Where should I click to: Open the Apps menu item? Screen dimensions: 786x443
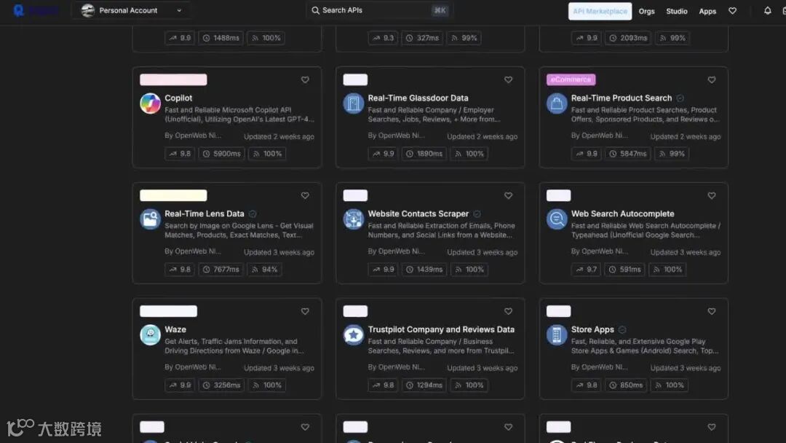[x=707, y=11]
